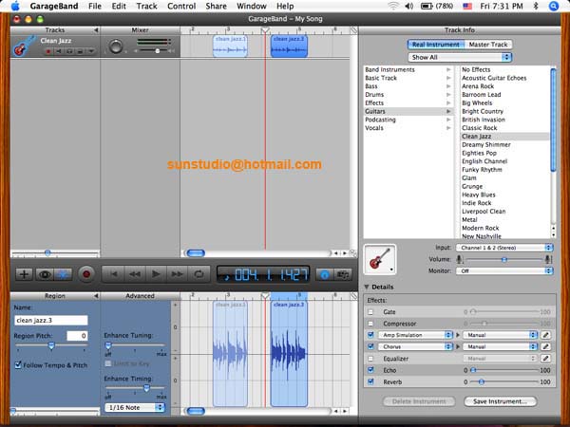Viewport: 570px width, 427px height.
Task: Select the Vocals category
Action: coord(408,128)
